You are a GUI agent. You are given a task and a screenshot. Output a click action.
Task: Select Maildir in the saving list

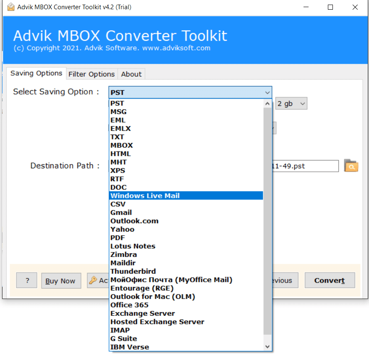tap(186, 263)
